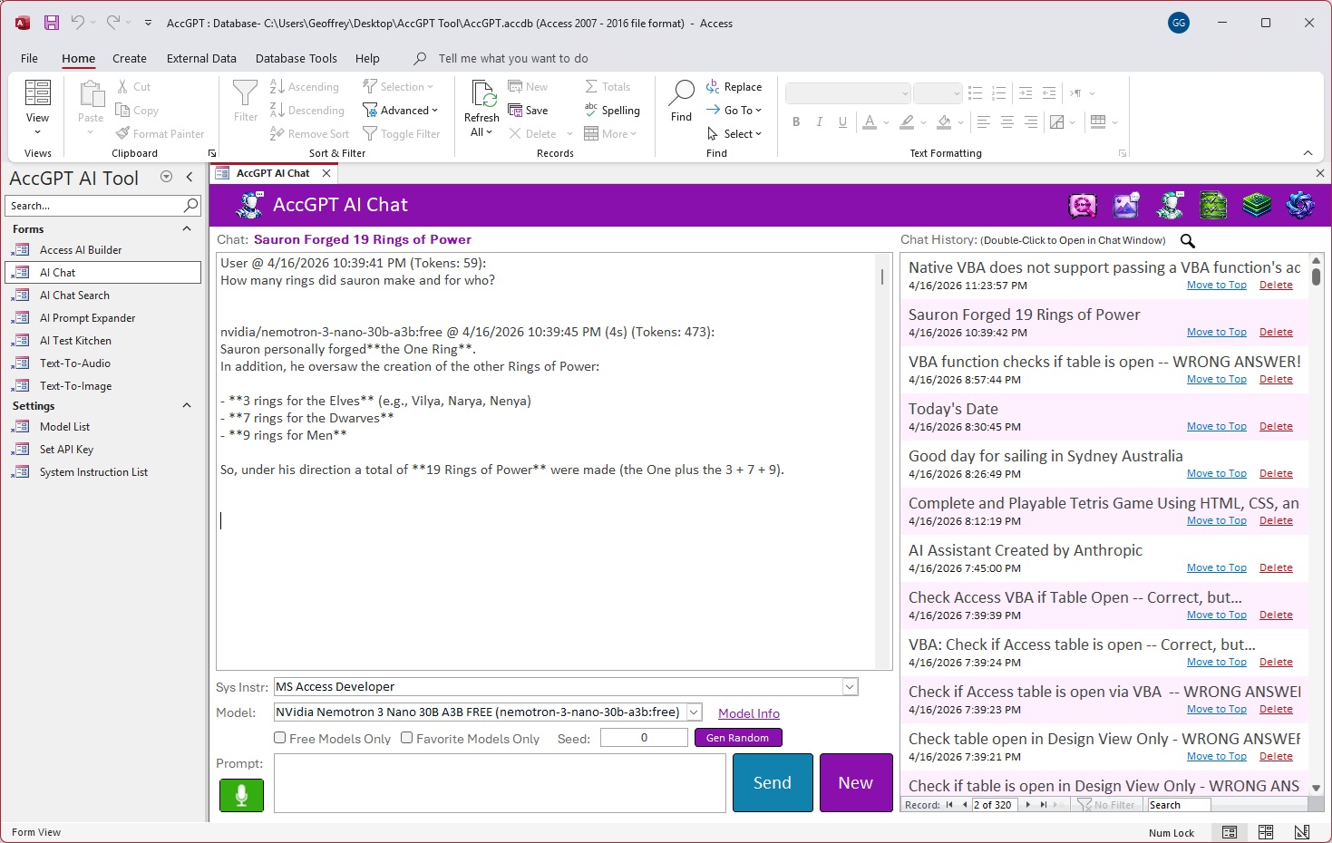The image size is (1332, 843).
Task: Open the Model Info link
Action: coord(748,713)
